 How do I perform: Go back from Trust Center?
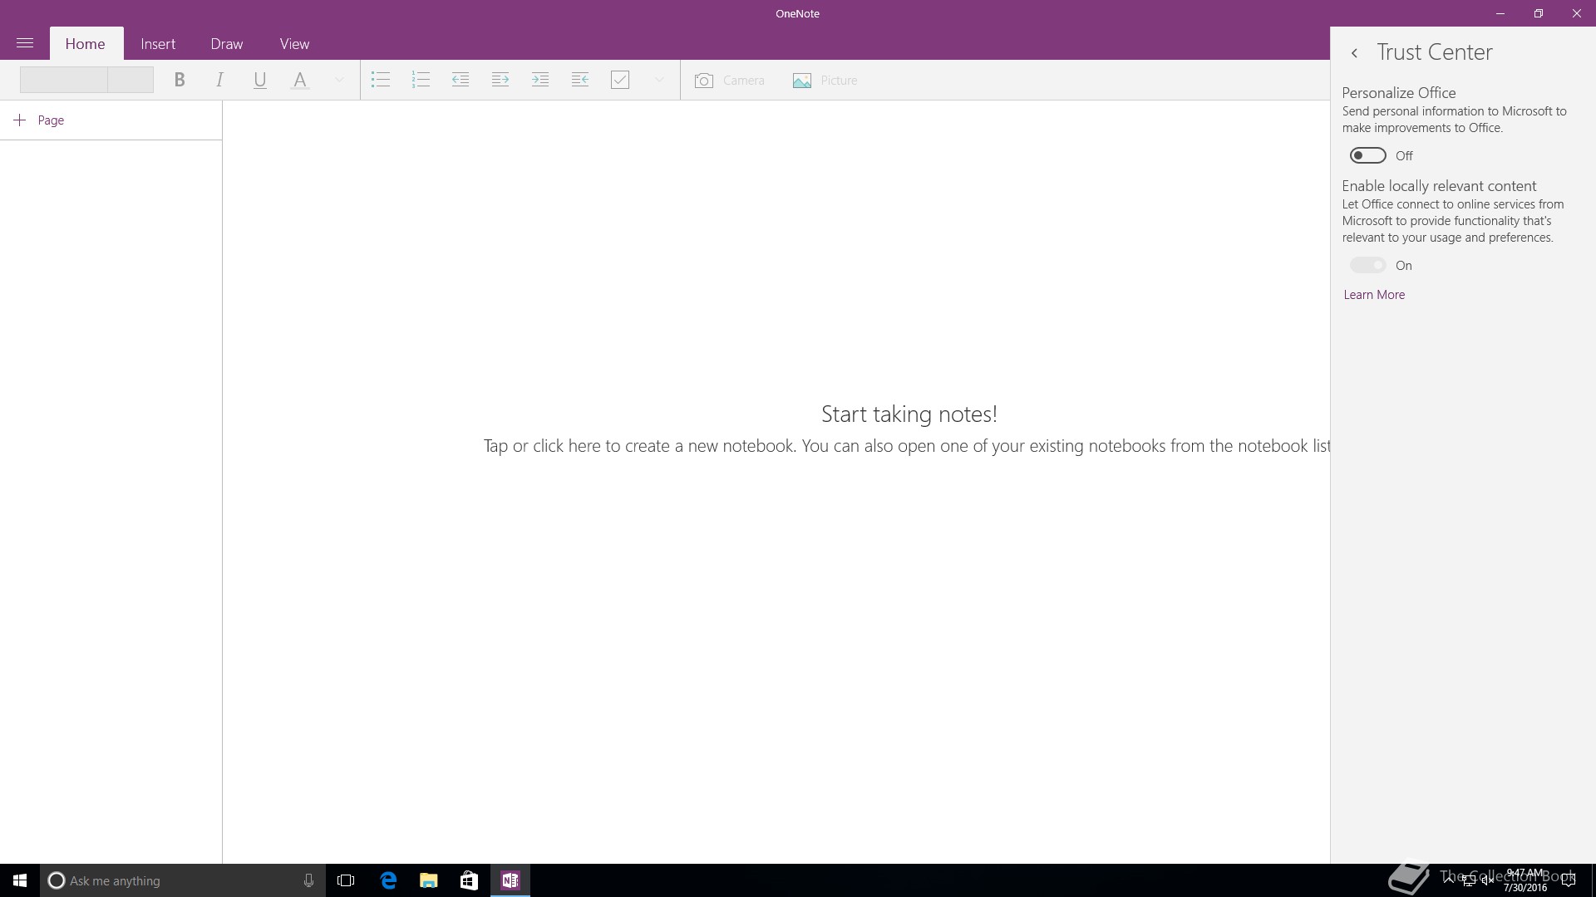point(1354,53)
